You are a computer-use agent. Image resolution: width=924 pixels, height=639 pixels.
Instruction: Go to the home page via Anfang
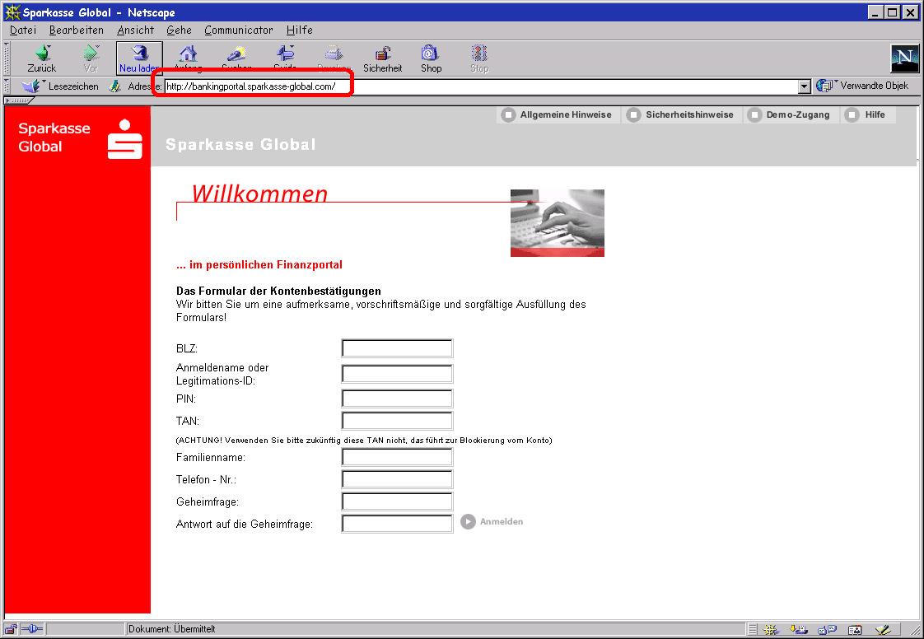188,59
